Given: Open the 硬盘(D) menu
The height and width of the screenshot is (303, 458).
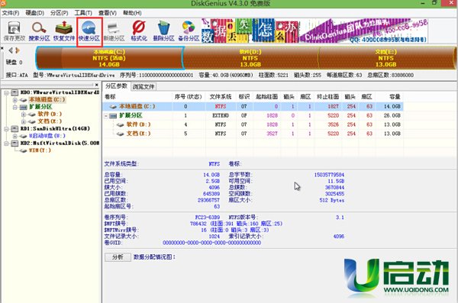Looking at the screenshot, I should pyautogui.click(x=35, y=13).
